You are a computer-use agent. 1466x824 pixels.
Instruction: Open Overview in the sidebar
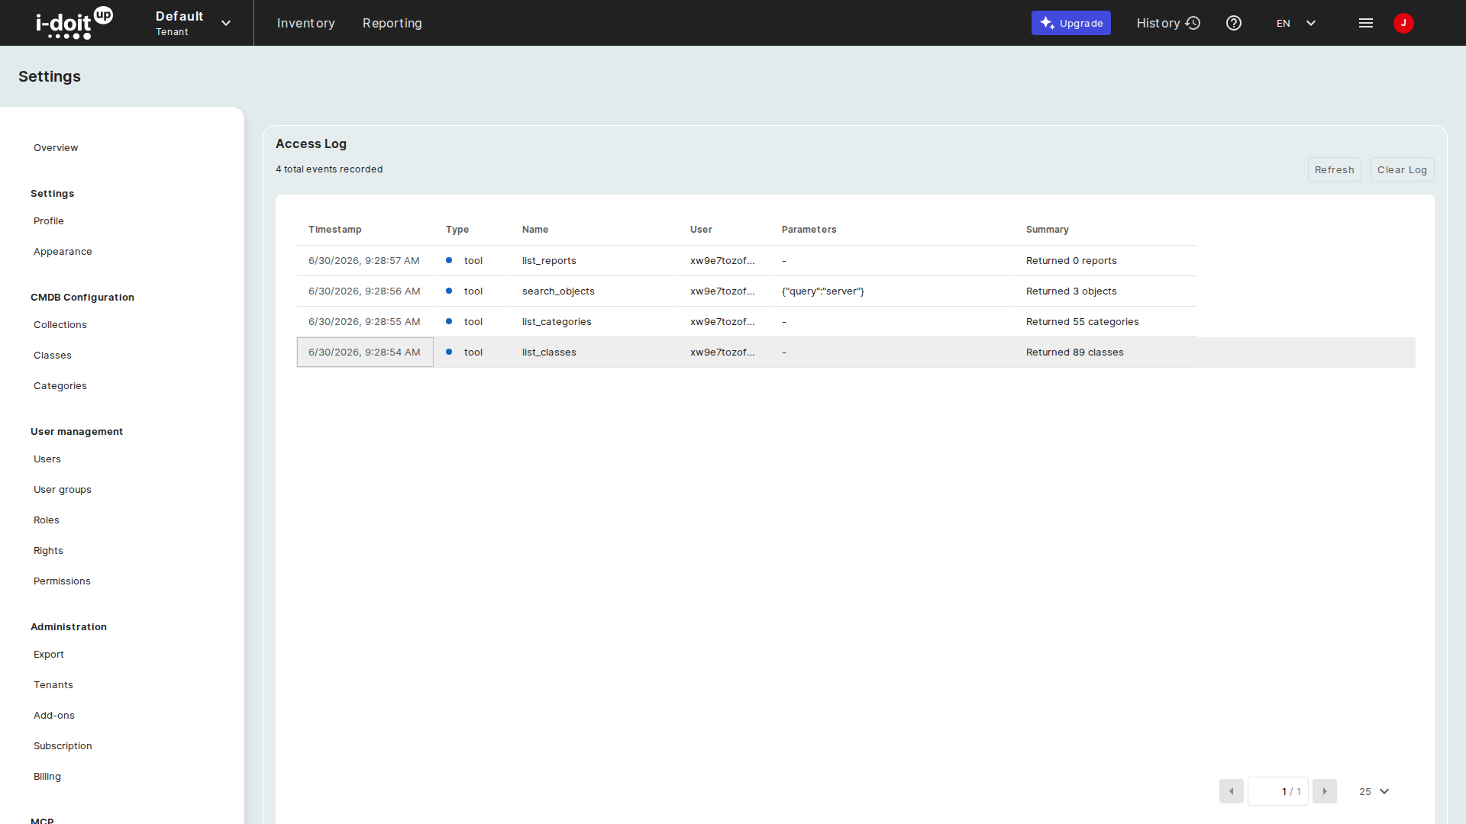click(56, 147)
